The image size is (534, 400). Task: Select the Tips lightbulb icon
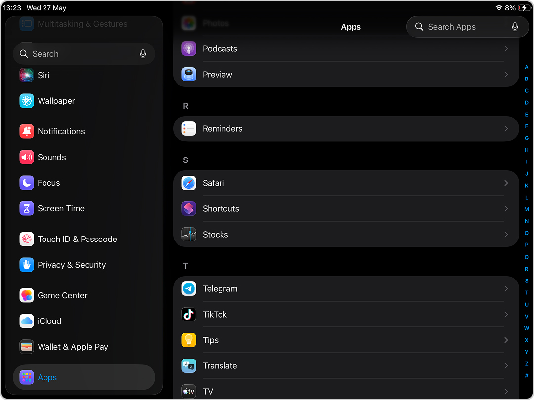click(x=189, y=340)
